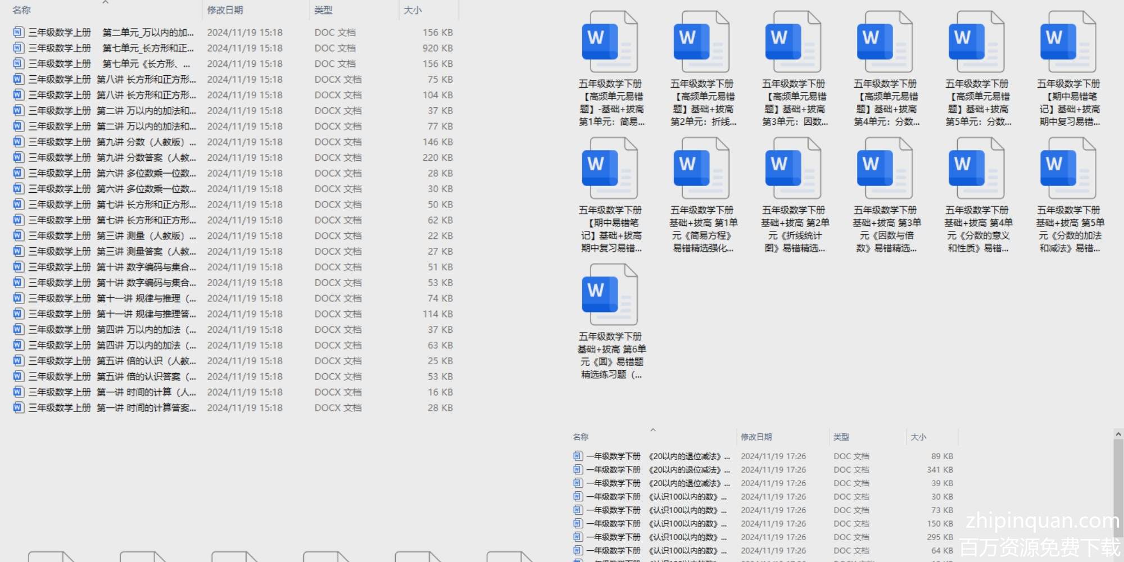The height and width of the screenshot is (562, 1124).
Task: Click 类型 column header in 三年级 list
Action: click(323, 10)
